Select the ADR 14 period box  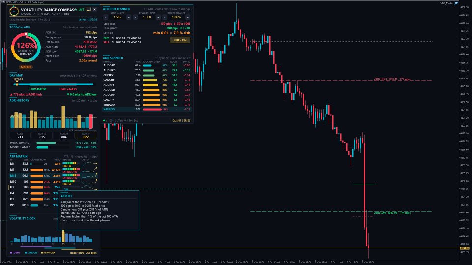pos(86,135)
